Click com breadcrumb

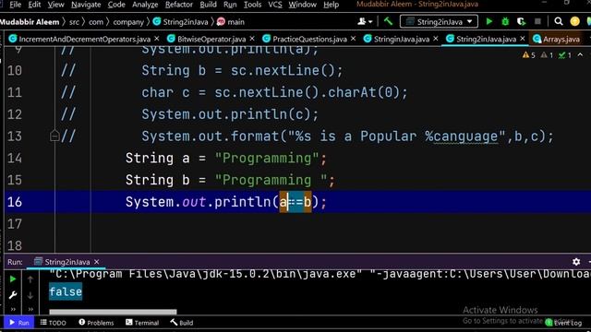click(x=96, y=22)
